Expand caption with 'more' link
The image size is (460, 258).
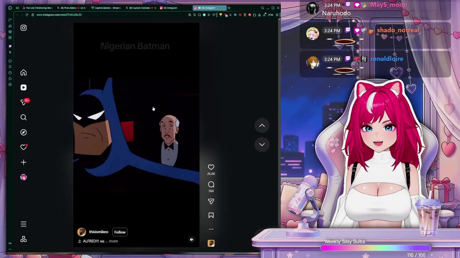coord(113,241)
